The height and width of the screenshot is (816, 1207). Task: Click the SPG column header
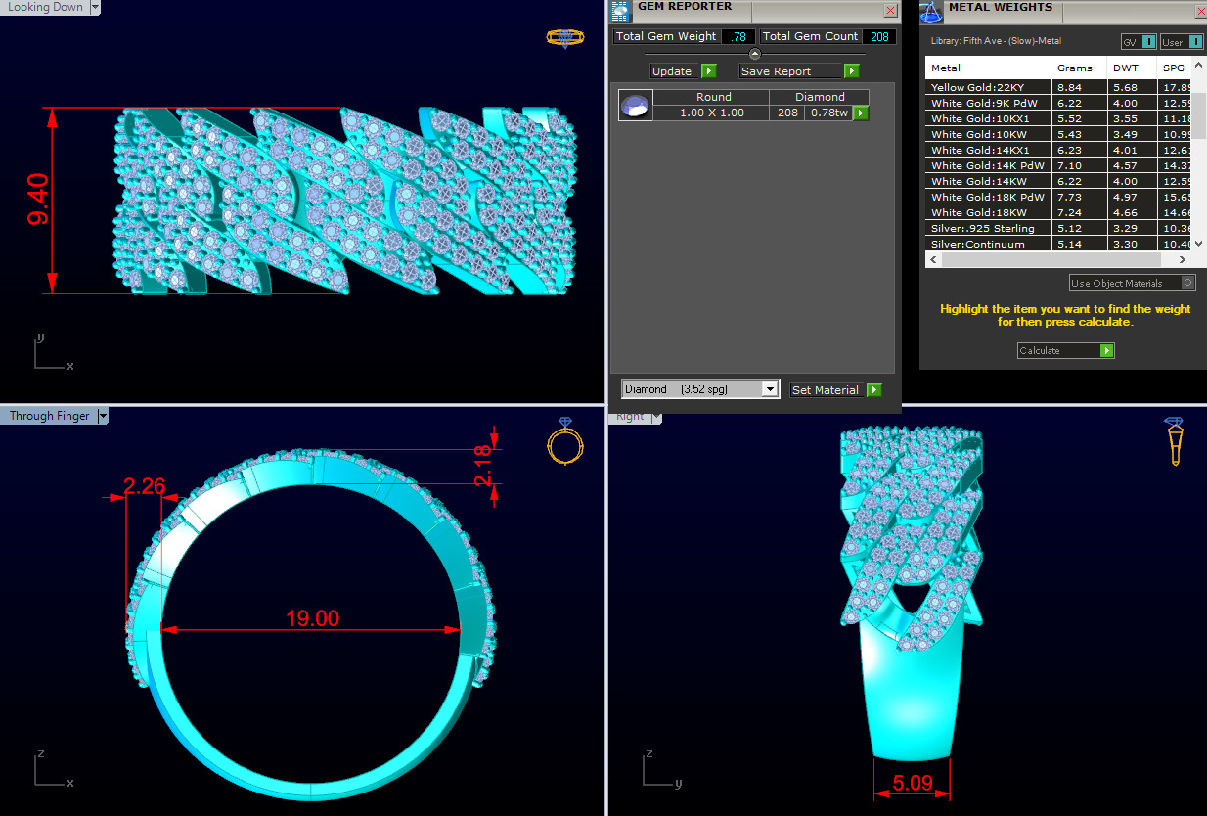point(1174,68)
